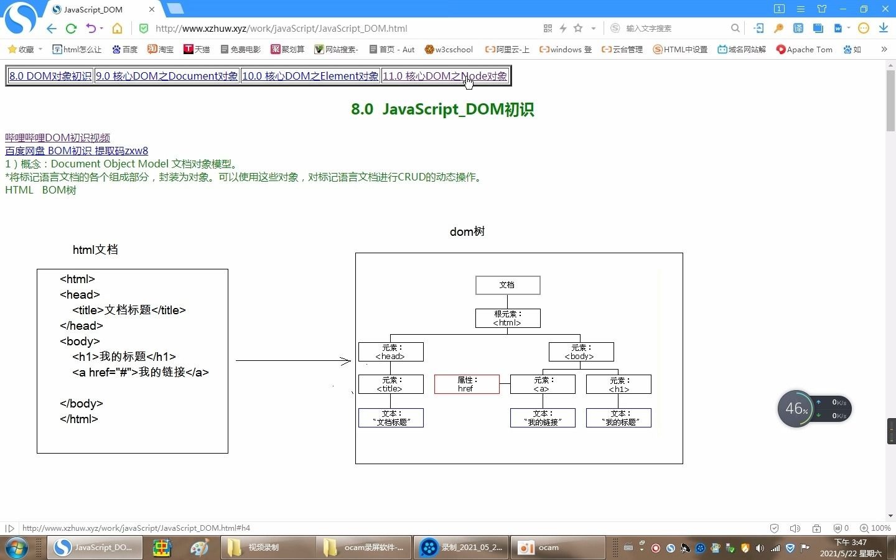
Task: Click the magnifier search button
Action: pyautogui.click(x=735, y=29)
